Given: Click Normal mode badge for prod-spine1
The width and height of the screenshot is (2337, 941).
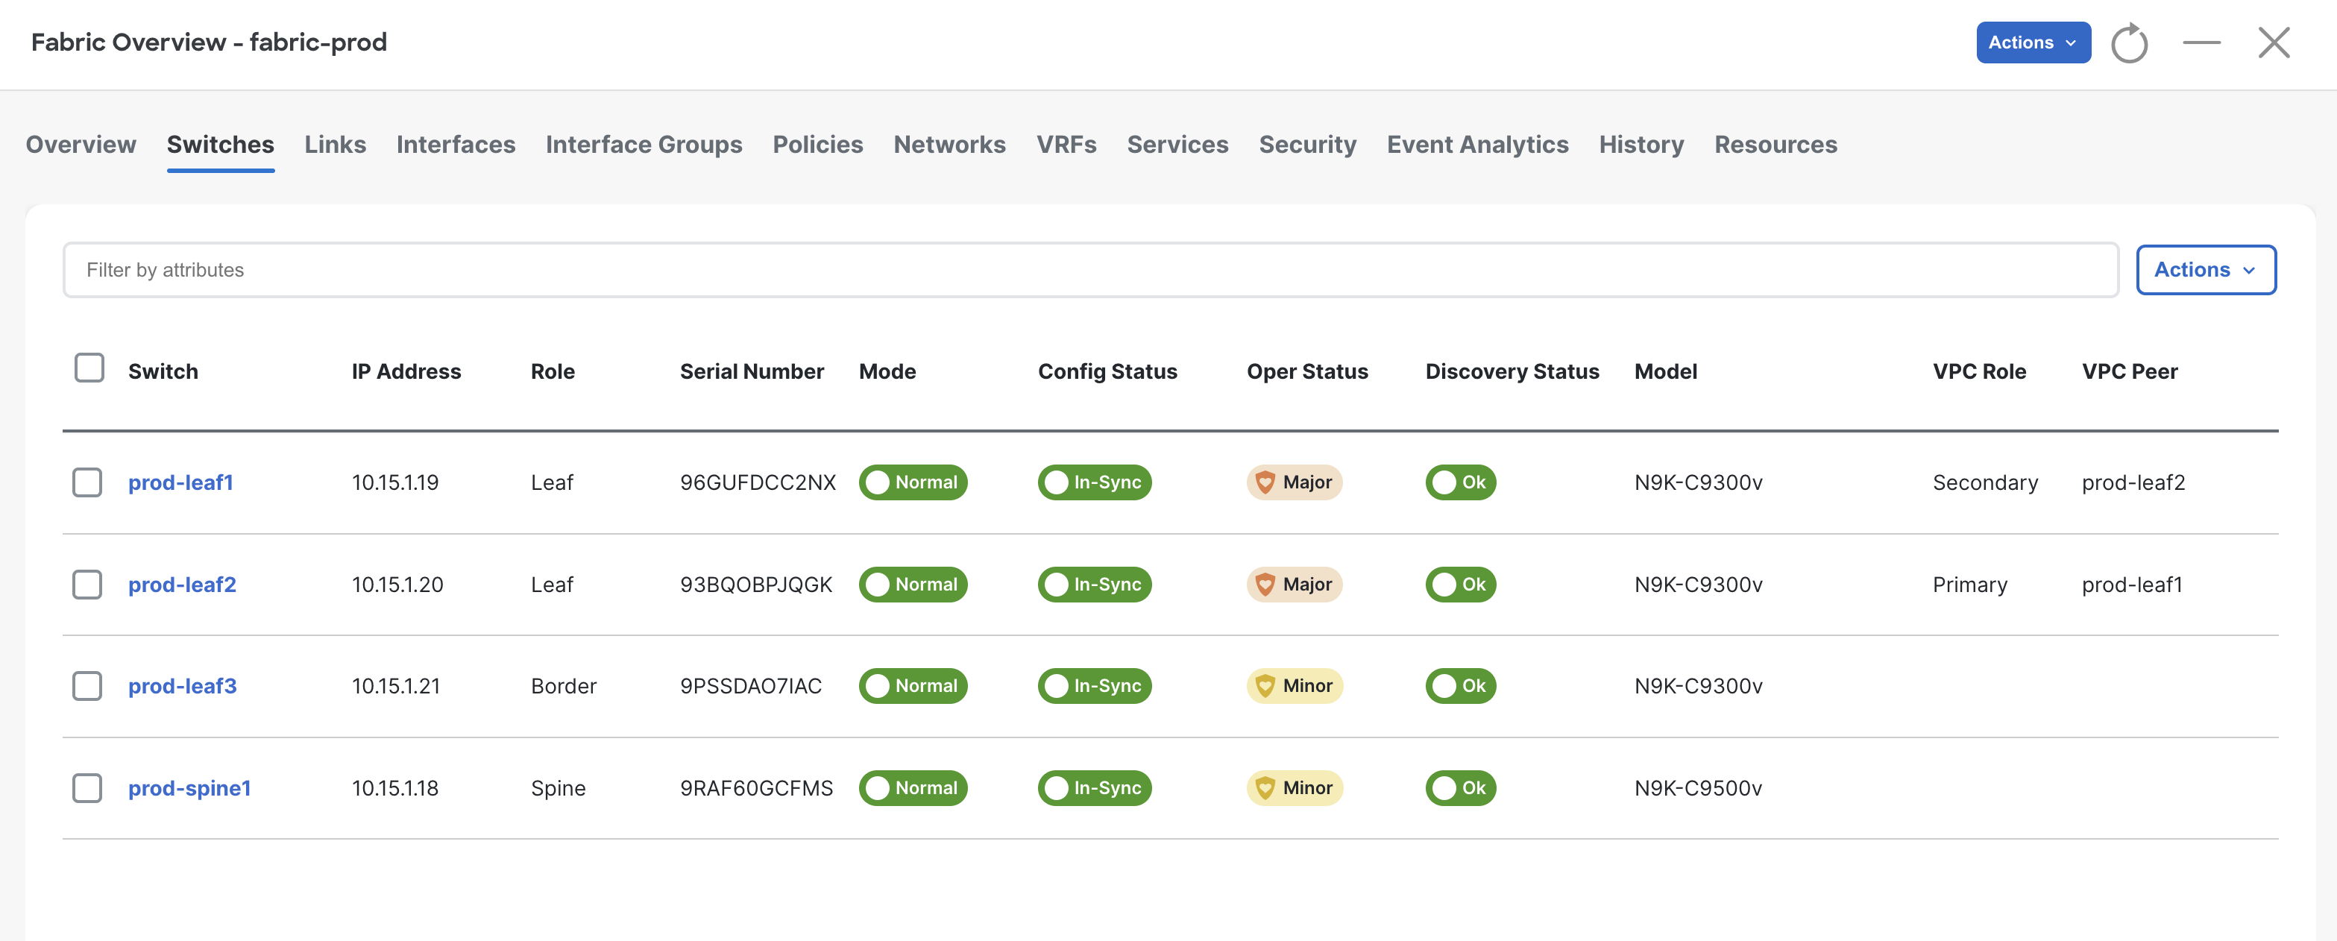Looking at the screenshot, I should [x=913, y=787].
